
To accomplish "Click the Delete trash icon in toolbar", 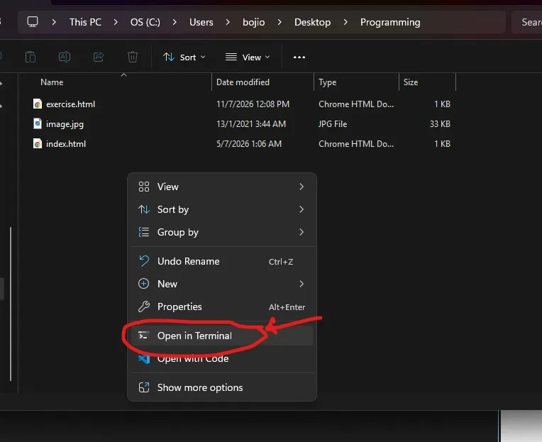I will (x=133, y=57).
